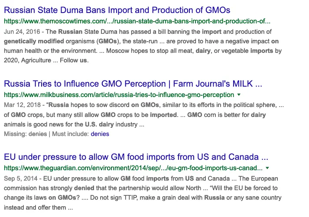Click the "Missing: denies" gray text

coord(25,134)
